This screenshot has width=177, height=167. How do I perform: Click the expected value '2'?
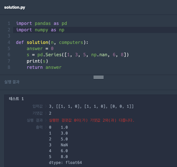coord(50,113)
